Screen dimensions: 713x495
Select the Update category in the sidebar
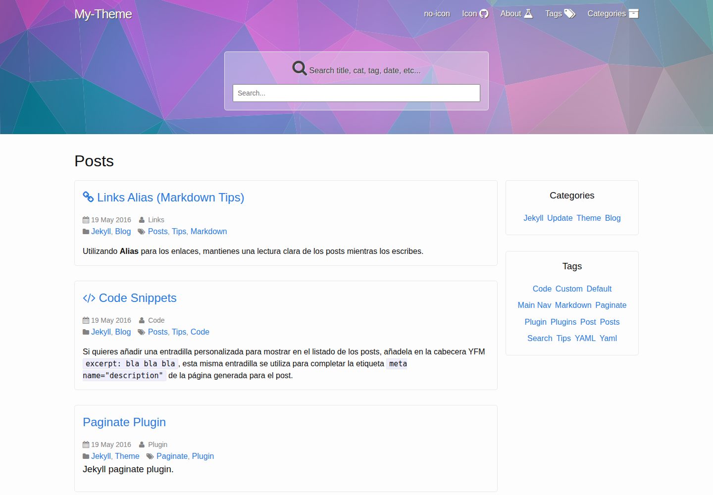pyautogui.click(x=560, y=218)
